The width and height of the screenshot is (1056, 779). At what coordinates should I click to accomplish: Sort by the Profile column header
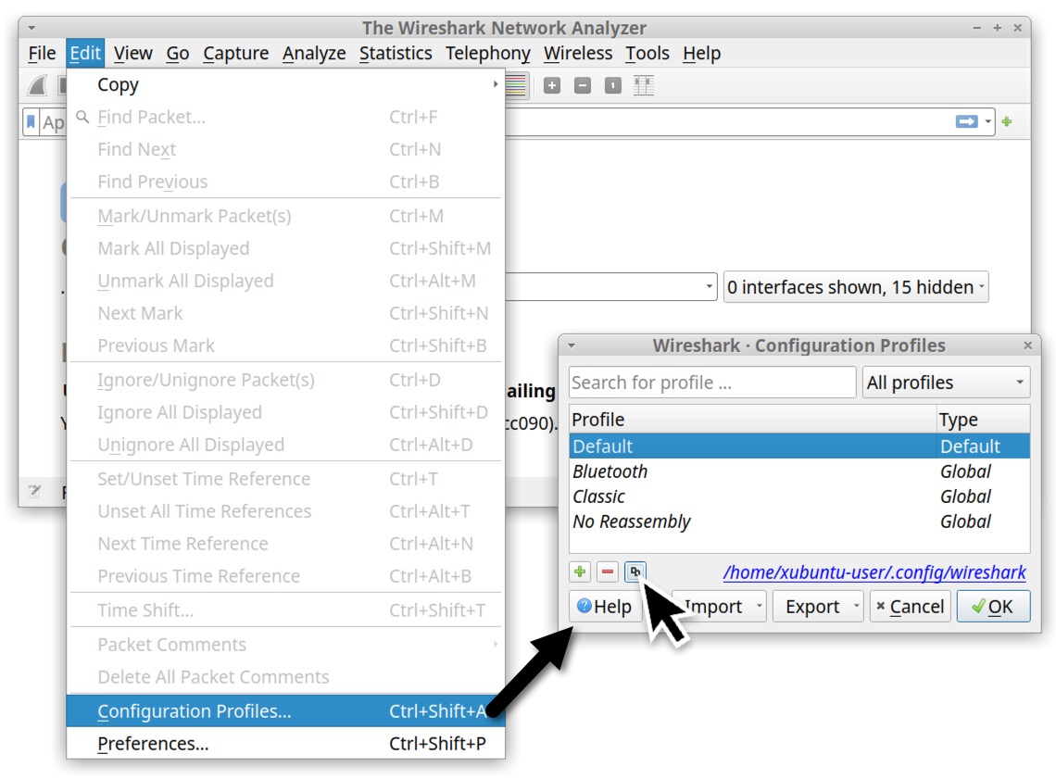coord(753,420)
